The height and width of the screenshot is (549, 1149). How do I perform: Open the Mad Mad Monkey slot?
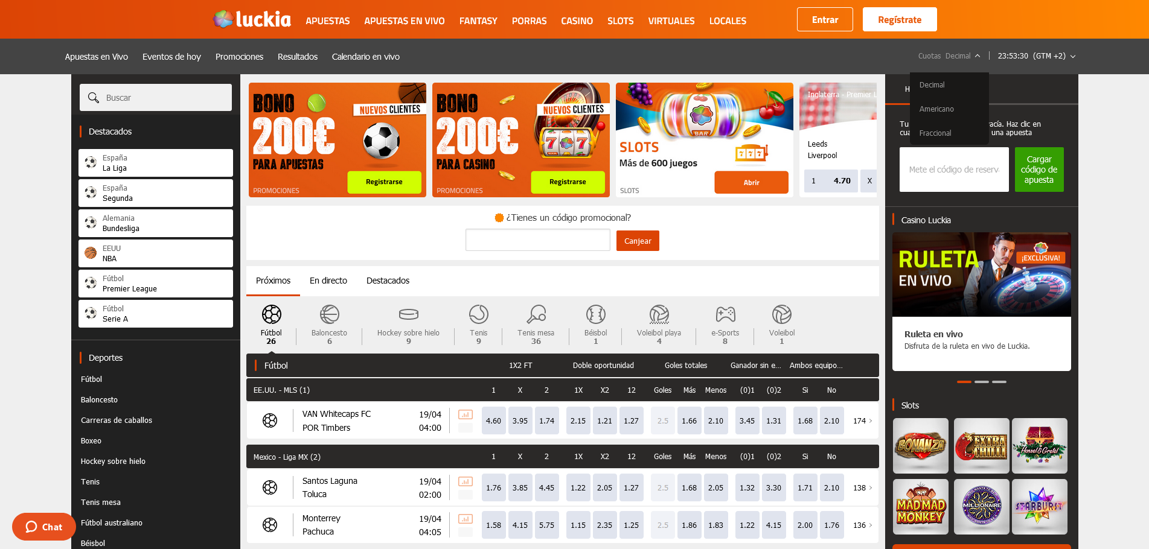[921, 507]
